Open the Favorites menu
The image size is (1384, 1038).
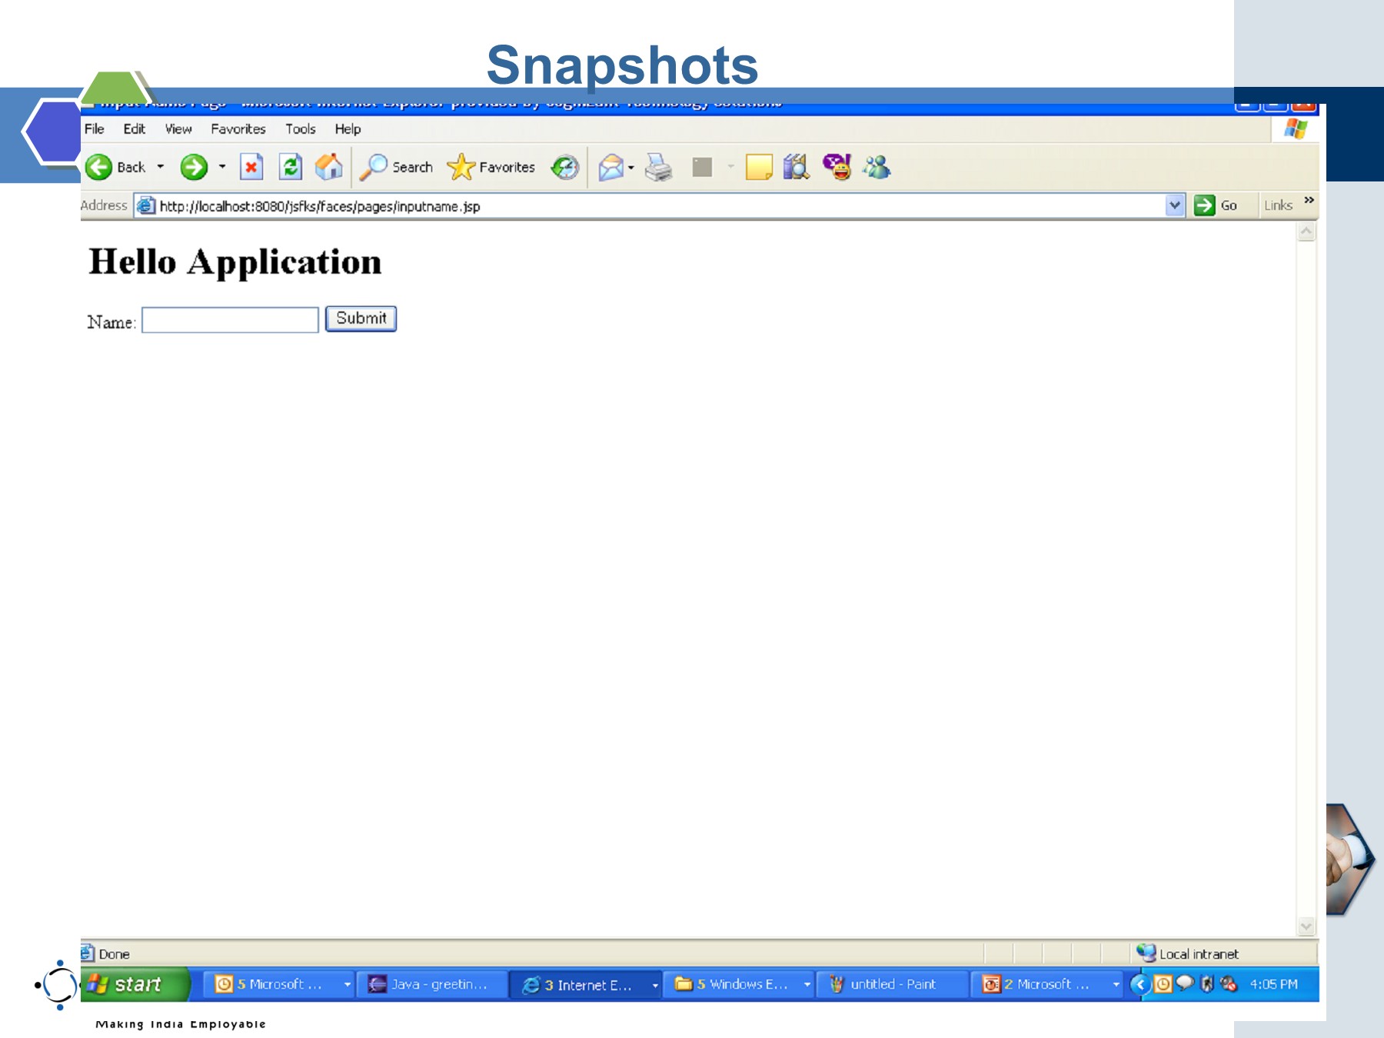[238, 129]
